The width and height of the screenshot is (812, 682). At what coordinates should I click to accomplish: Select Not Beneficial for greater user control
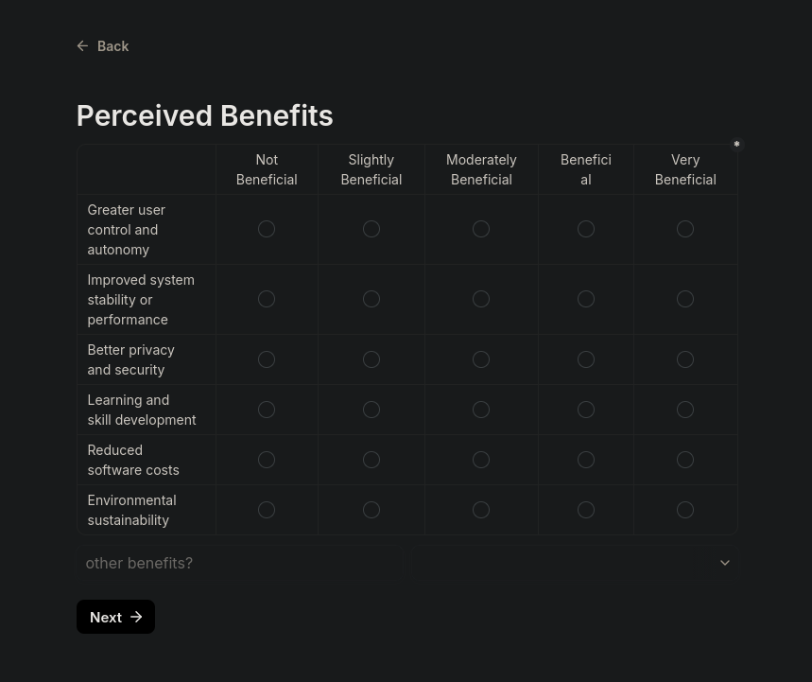point(267,229)
